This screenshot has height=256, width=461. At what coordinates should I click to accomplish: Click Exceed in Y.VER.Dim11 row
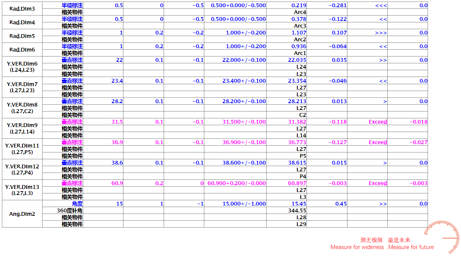378,142
